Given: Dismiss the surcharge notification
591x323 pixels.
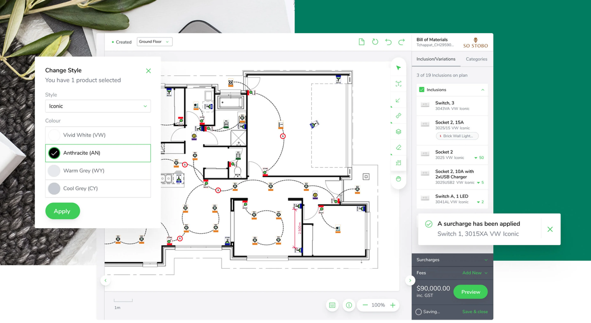Looking at the screenshot, I should (550, 229).
